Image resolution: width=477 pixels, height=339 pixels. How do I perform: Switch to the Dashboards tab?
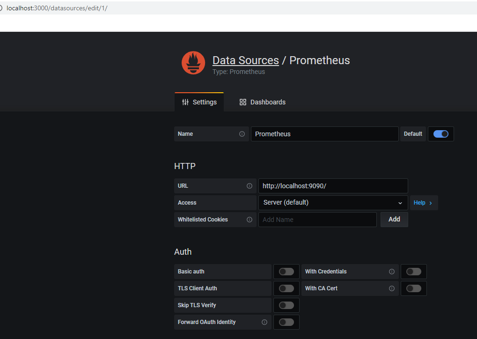[262, 102]
